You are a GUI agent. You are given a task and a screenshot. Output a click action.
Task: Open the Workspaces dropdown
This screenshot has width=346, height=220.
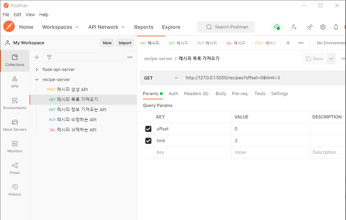(60, 27)
